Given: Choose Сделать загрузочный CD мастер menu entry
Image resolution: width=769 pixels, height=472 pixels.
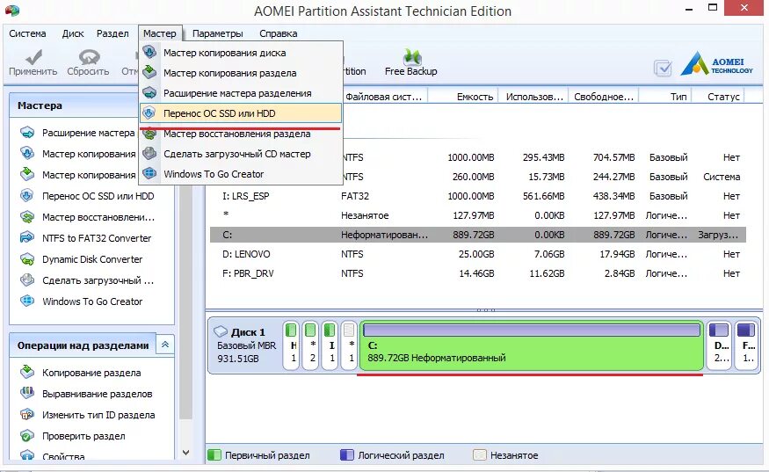Looking at the screenshot, I should [241, 154].
